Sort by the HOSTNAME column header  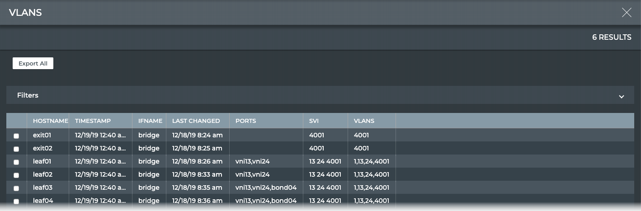click(x=50, y=121)
